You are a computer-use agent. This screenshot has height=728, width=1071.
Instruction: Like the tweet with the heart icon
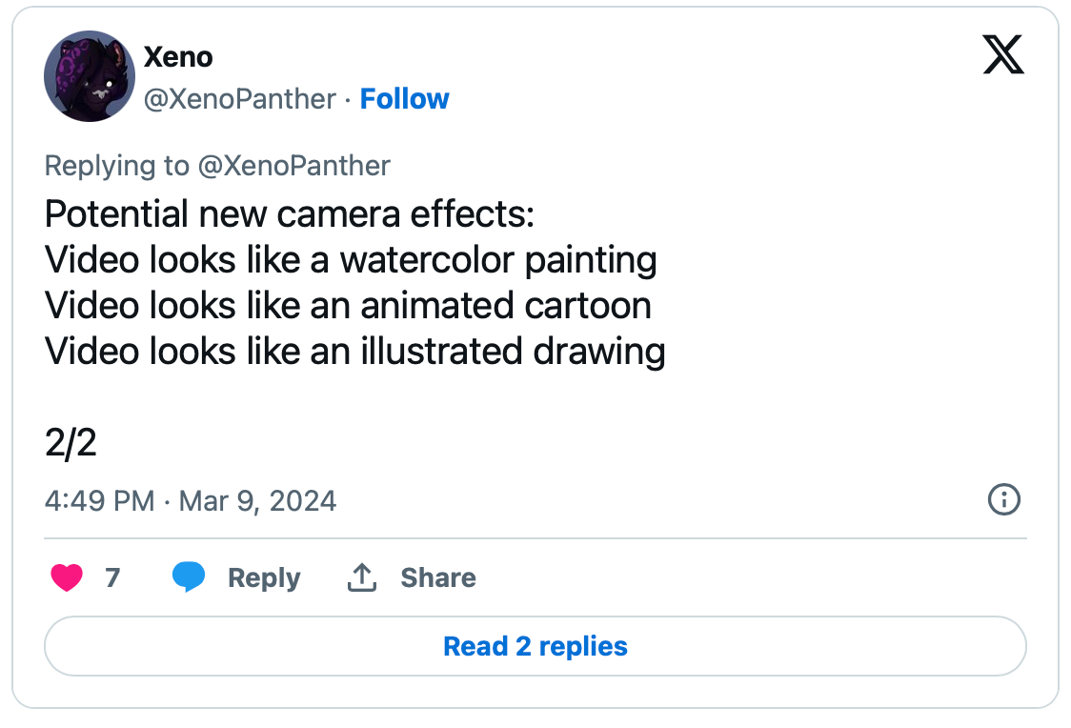(x=67, y=577)
